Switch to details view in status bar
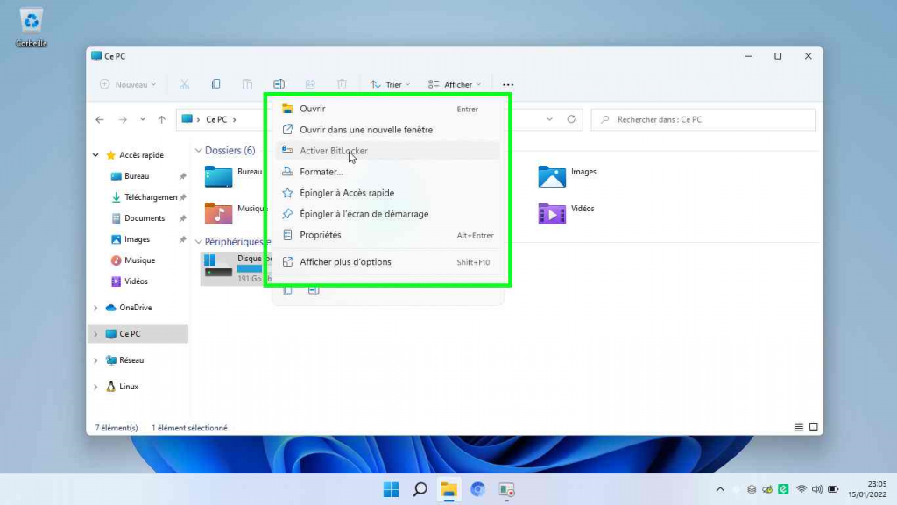 [799, 428]
